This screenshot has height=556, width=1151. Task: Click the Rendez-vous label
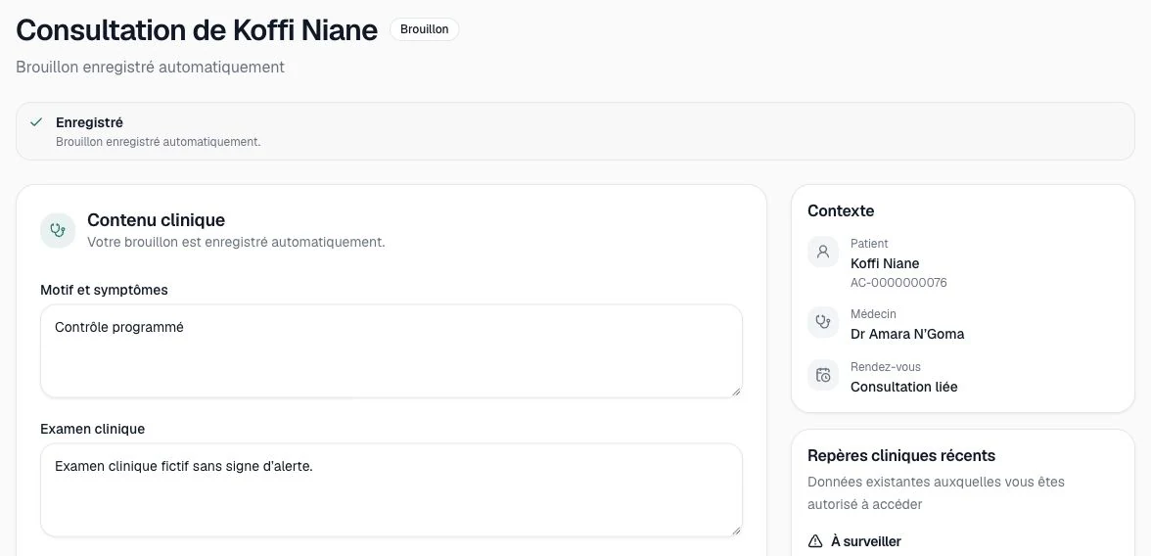coord(885,366)
